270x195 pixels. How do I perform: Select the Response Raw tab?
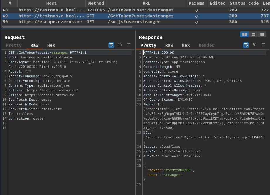169,45
